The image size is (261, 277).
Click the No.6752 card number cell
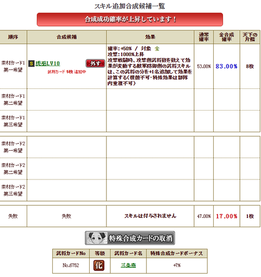pyautogui.click(x=71, y=265)
